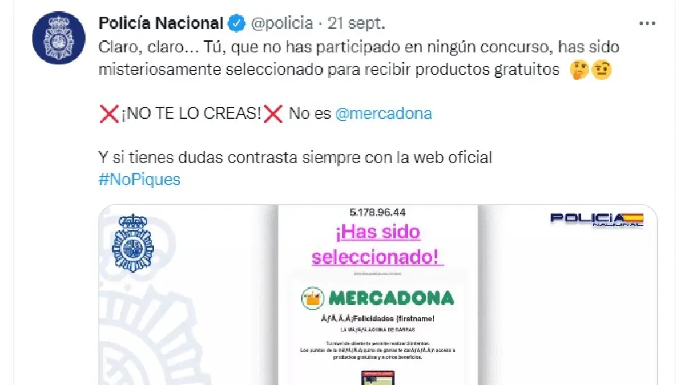Open the @policia handle link
685x385 pixels.
pyautogui.click(x=282, y=23)
